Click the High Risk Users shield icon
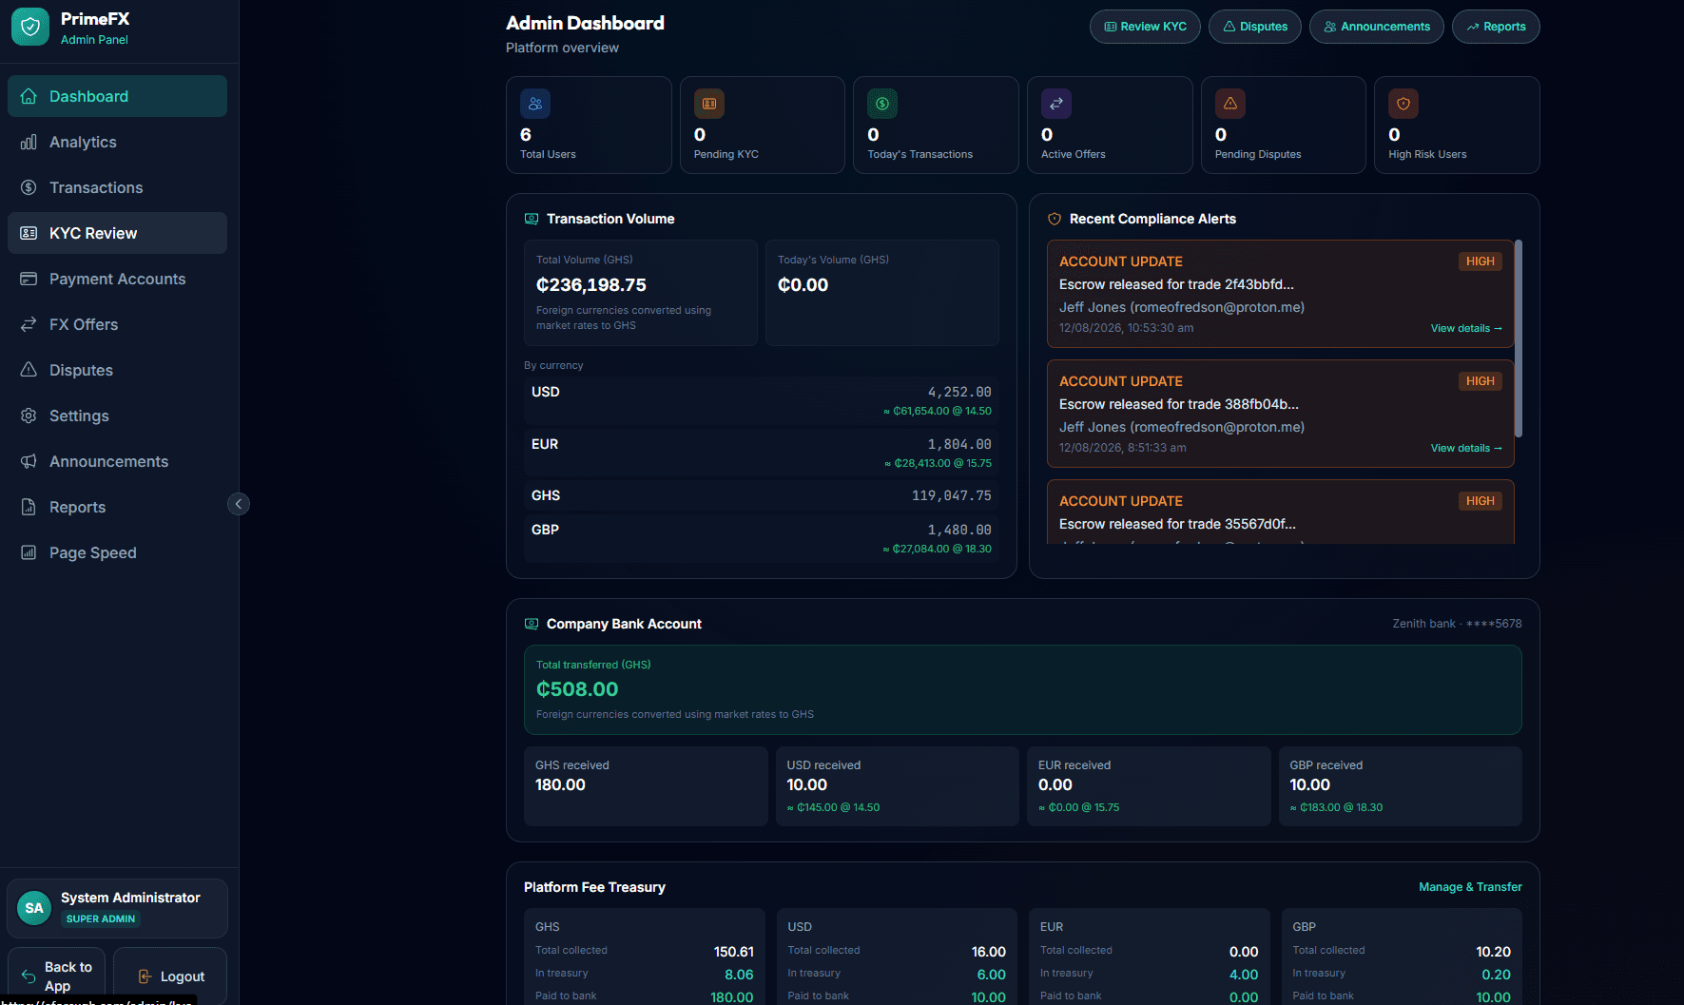This screenshot has width=1684, height=1005. pos(1403,104)
